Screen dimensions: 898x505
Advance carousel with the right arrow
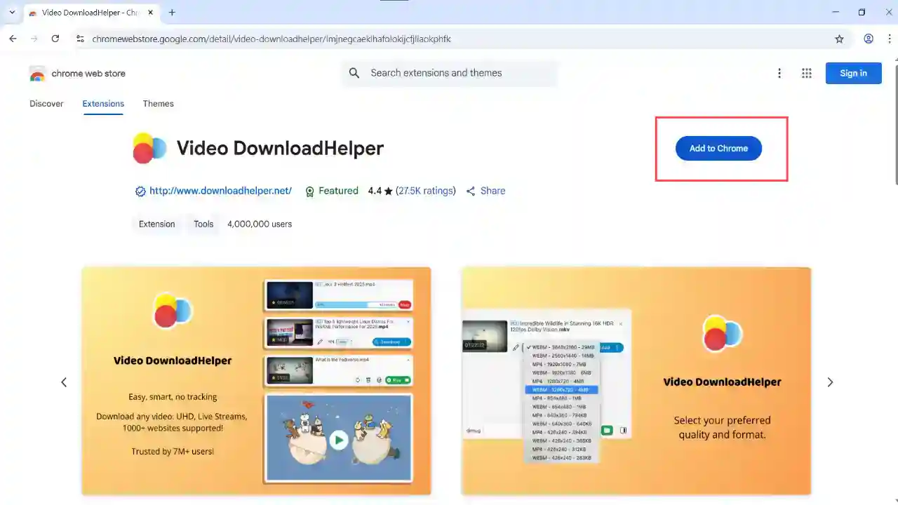tap(830, 382)
